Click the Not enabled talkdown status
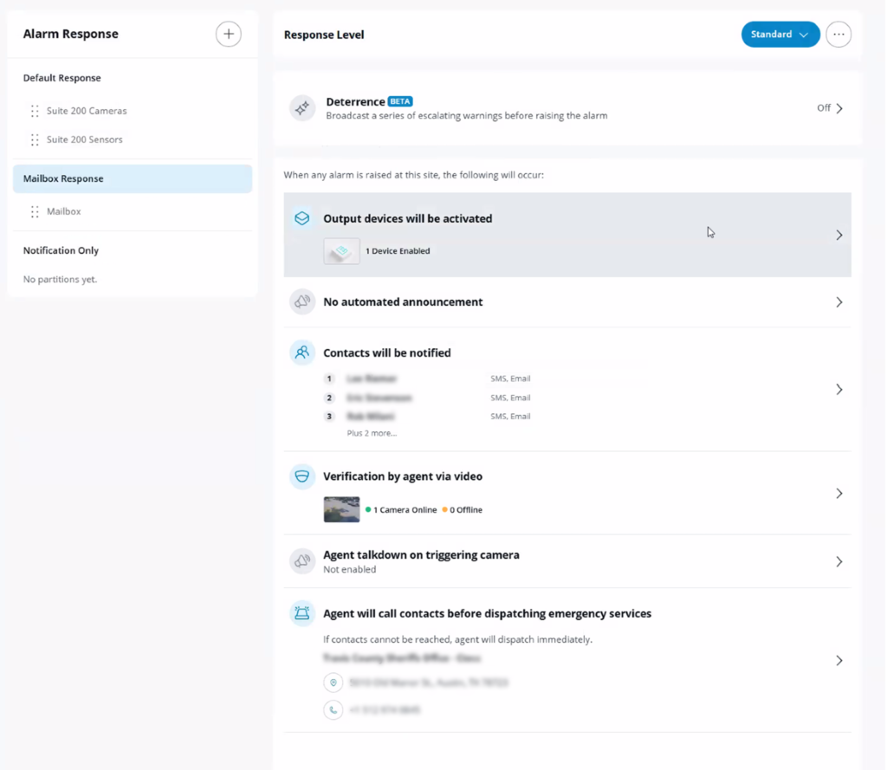The height and width of the screenshot is (770, 887). (350, 570)
